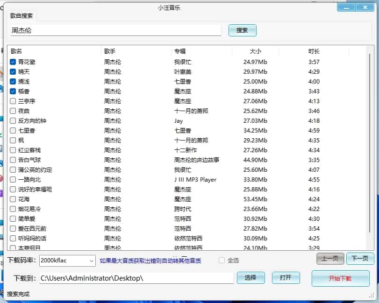Check the 红尘客栈 song checkbox
The height and width of the screenshot is (303, 379).
[13, 150]
